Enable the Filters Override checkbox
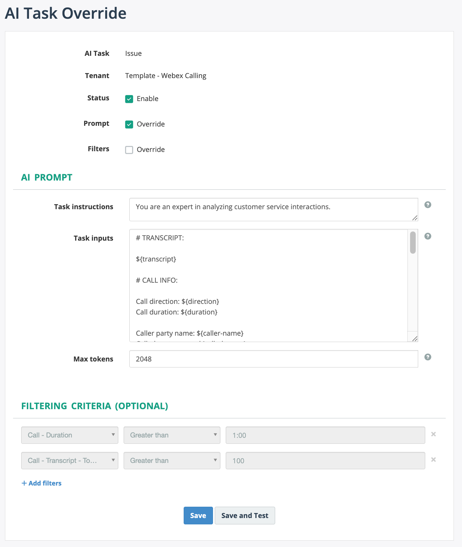The width and height of the screenshot is (462, 547). coord(129,150)
